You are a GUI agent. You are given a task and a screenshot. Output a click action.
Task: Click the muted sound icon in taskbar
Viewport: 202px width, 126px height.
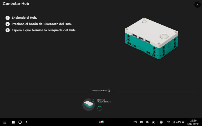point(147,122)
